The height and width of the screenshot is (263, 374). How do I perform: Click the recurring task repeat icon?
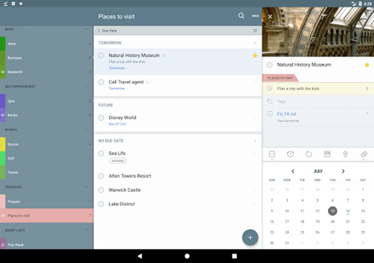pos(309,154)
